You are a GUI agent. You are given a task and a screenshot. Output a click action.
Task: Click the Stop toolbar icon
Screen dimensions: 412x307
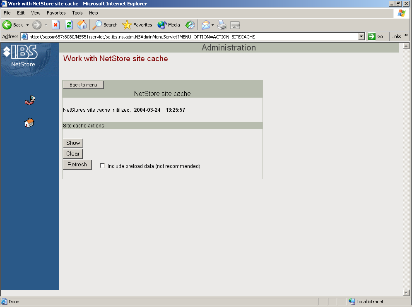(x=55, y=25)
